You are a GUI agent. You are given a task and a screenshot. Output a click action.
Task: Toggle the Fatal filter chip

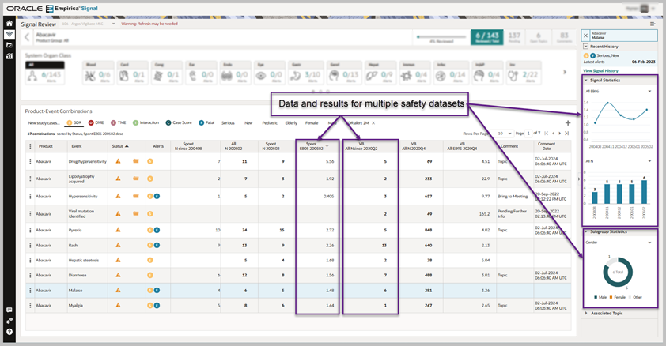pos(206,123)
